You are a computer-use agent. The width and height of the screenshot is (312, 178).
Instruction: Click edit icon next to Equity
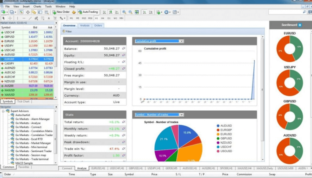tap(124, 55)
